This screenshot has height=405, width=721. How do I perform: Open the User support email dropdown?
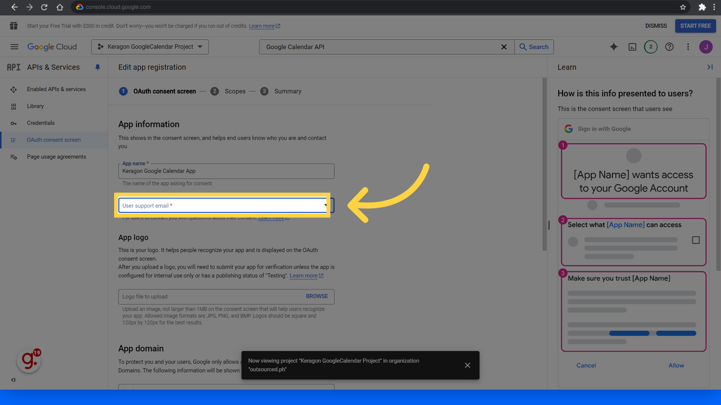click(x=226, y=205)
